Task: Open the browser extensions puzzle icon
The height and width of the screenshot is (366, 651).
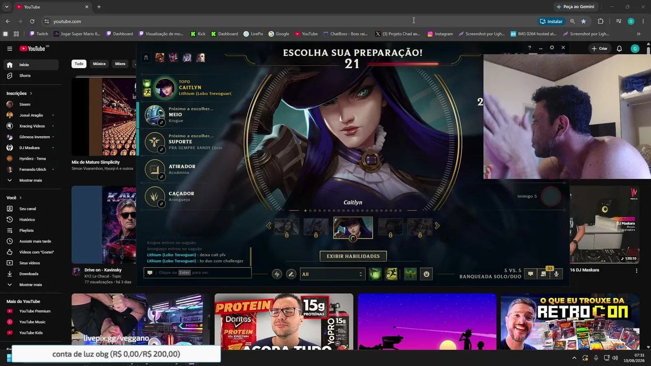Action: pos(601,21)
